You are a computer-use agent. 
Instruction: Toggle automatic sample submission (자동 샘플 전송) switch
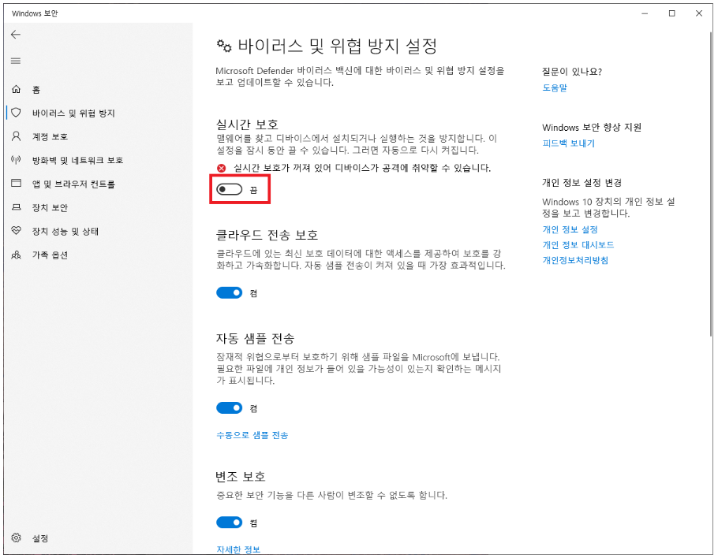[229, 407]
